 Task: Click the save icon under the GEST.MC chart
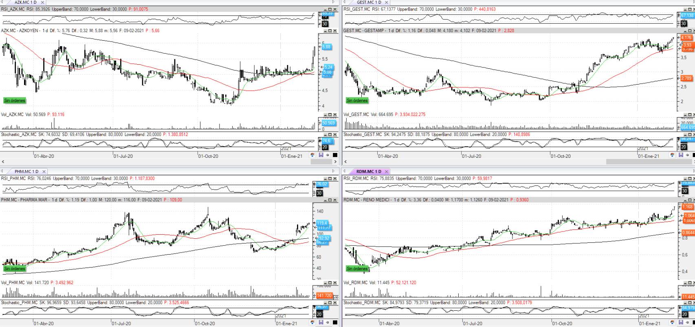pos(681,155)
